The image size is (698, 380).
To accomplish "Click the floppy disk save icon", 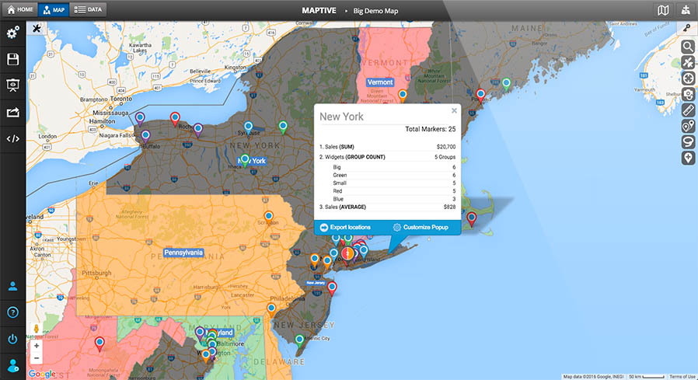I will click(12, 59).
